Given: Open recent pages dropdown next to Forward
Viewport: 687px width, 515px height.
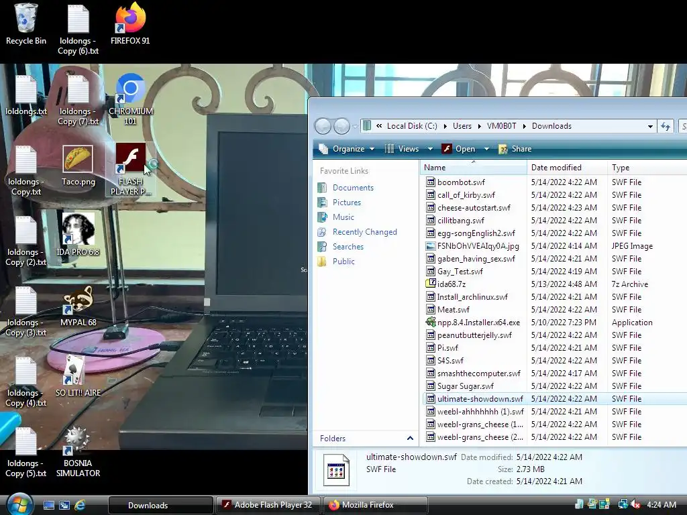Looking at the screenshot, I should 355,127.
